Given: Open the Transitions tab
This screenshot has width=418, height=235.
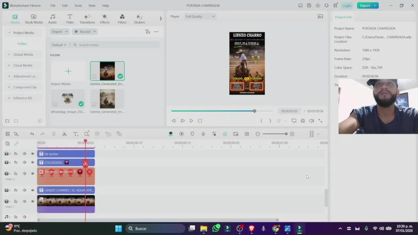Looking at the screenshot, I should tap(87, 19).
